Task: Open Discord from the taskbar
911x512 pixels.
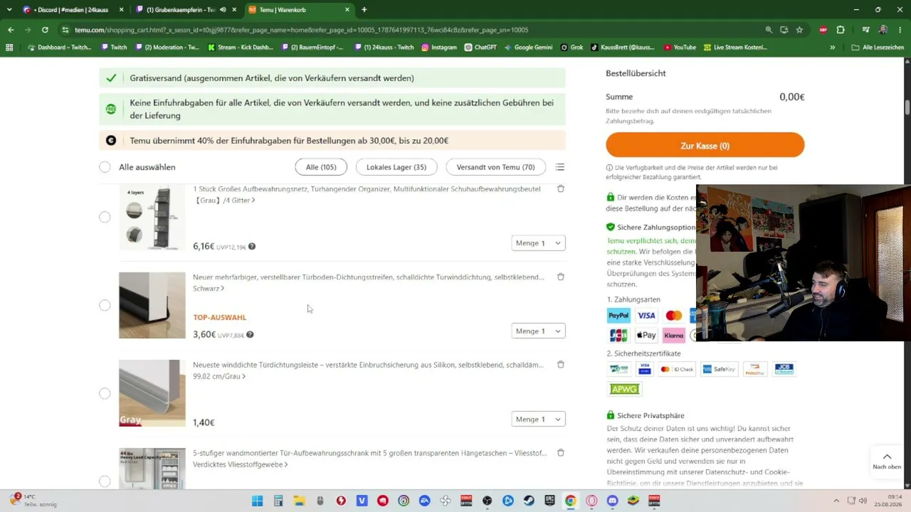Action: coord(613,501)
